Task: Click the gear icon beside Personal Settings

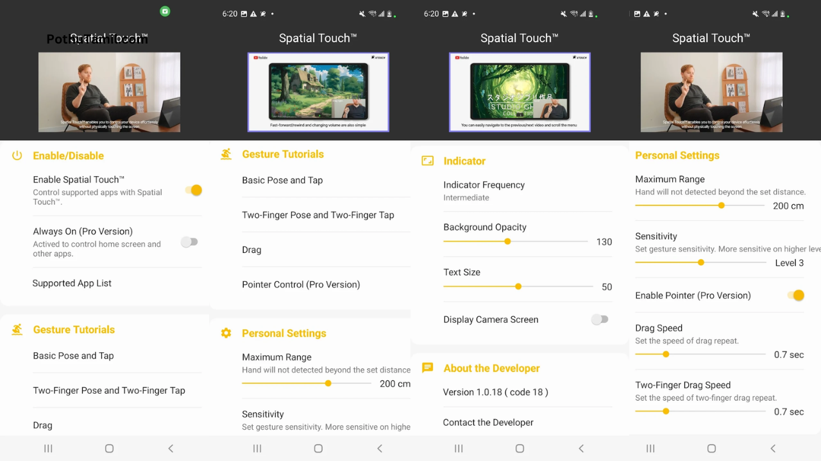Action: (226, 333)
